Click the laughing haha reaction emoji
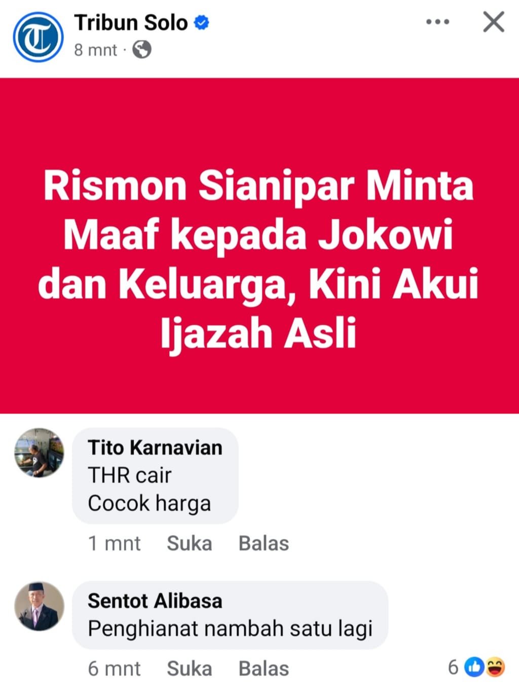519x693 pixels. [x=495, y=667]
